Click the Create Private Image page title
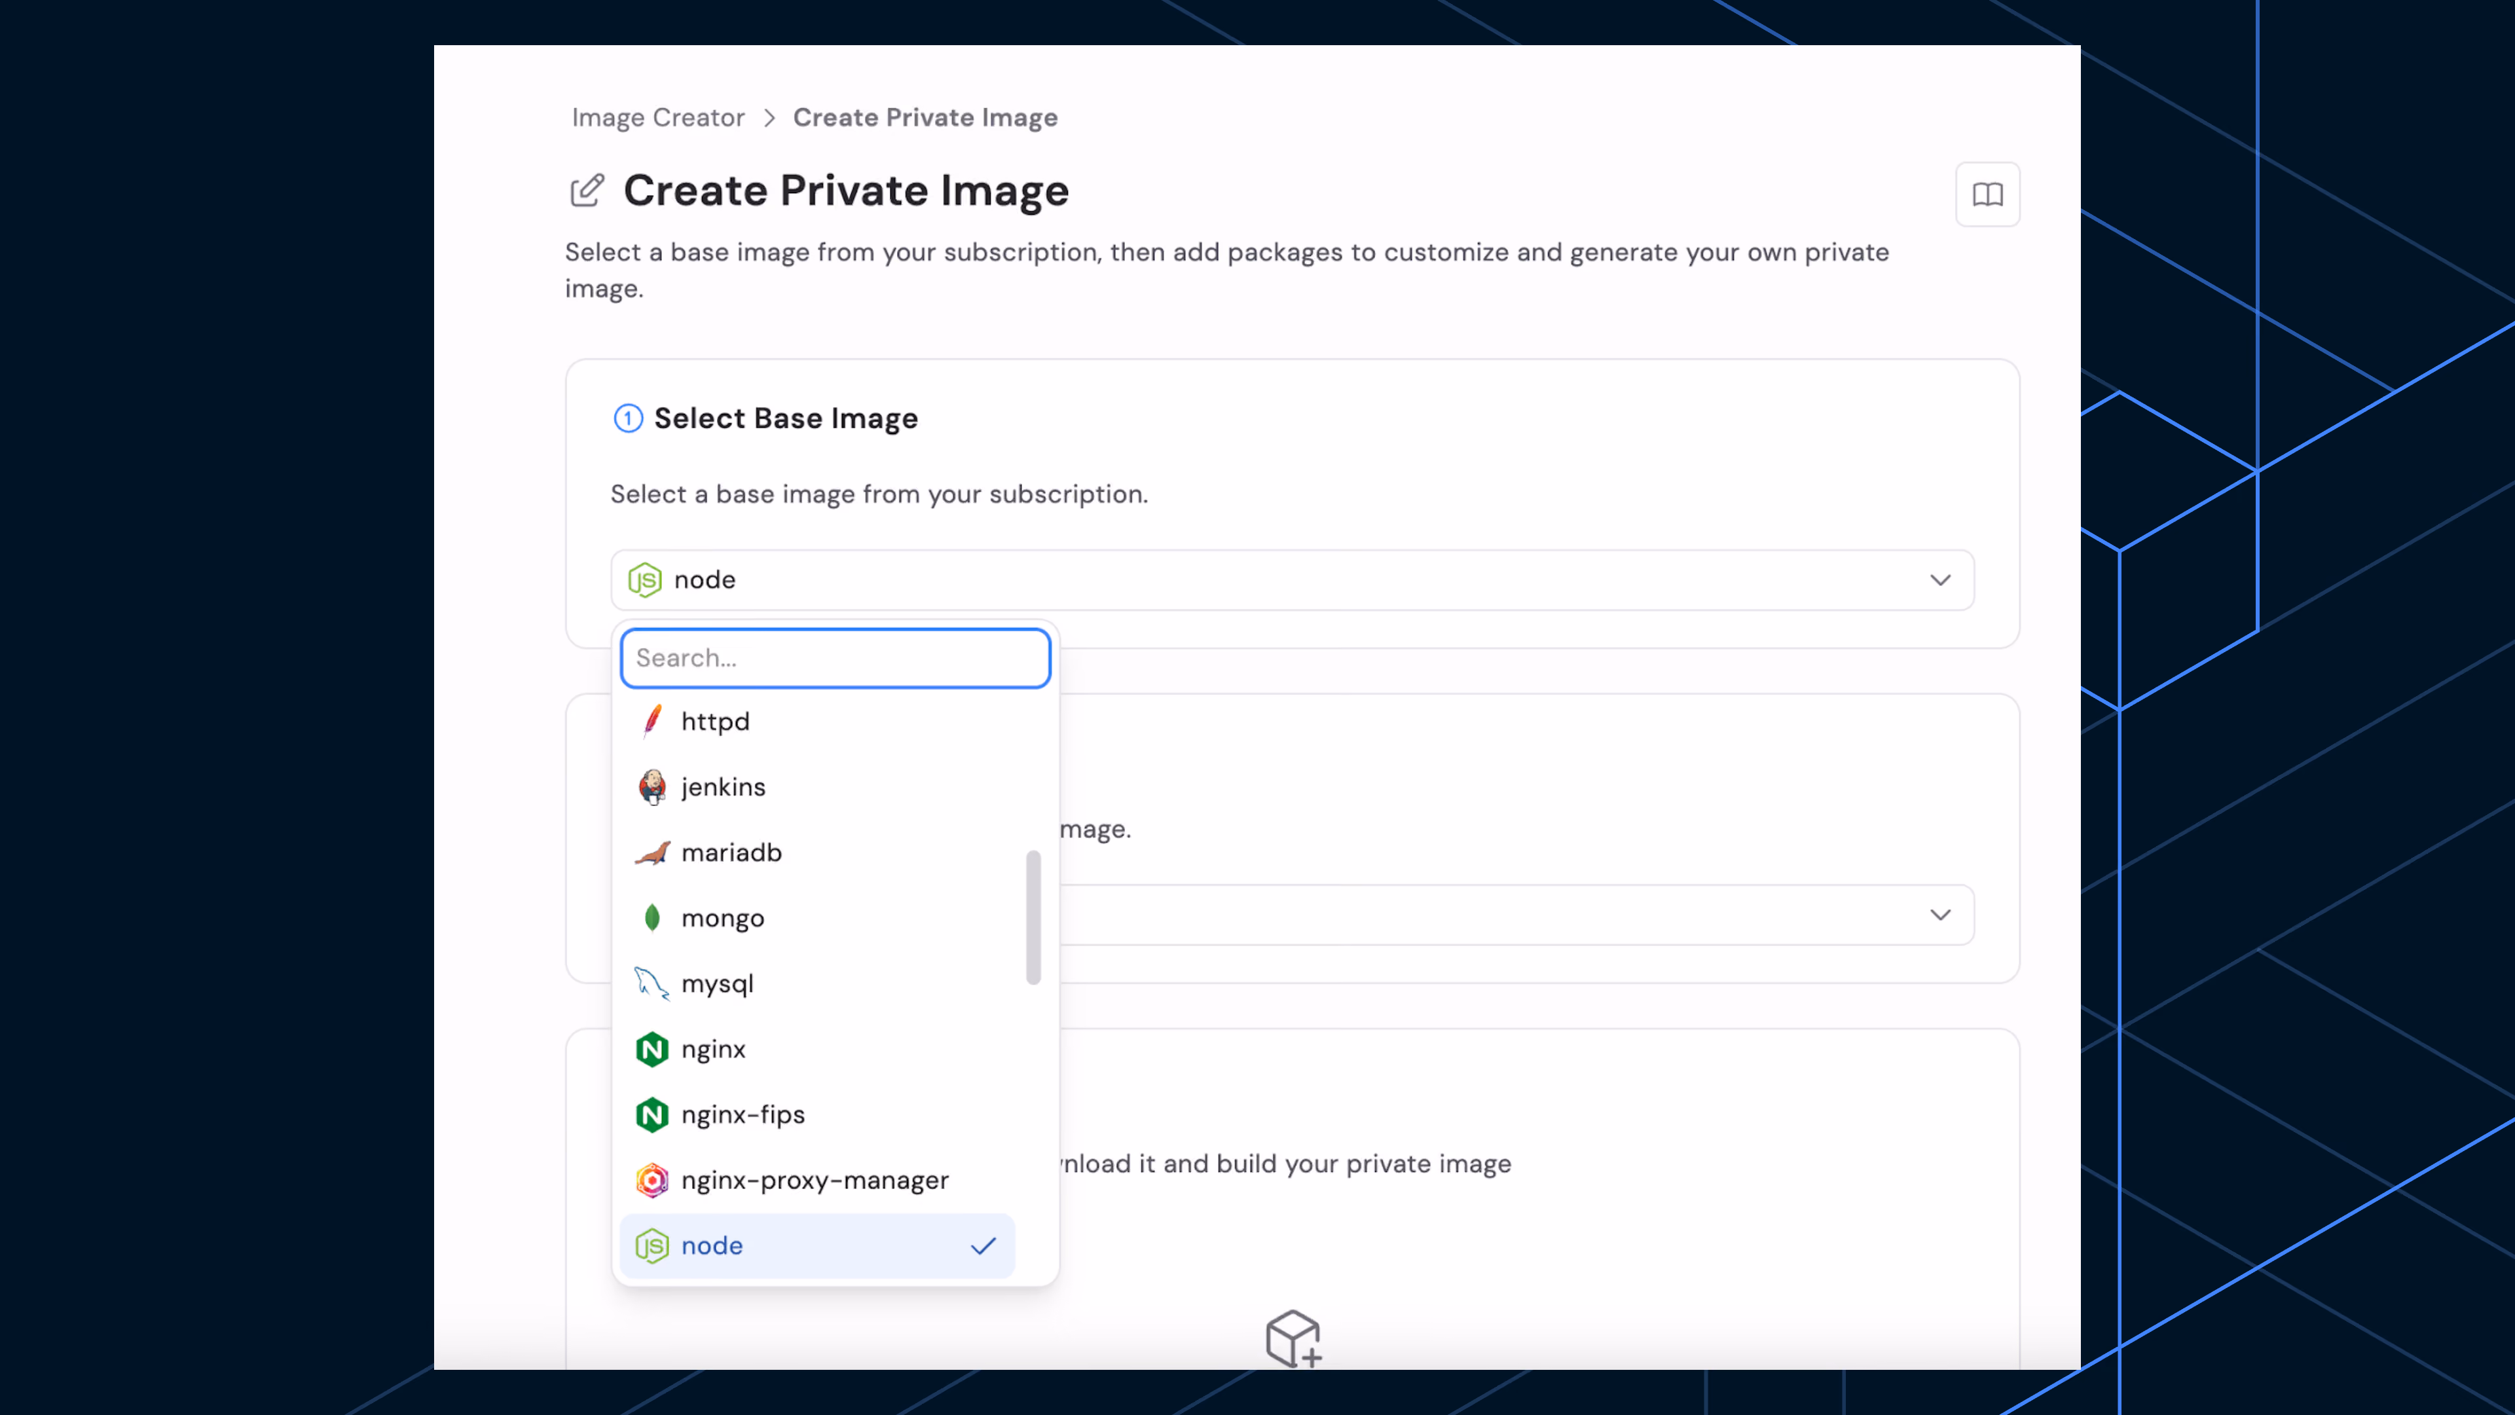The width and height of the screenshot is (2515, 1415). point(847,191)
